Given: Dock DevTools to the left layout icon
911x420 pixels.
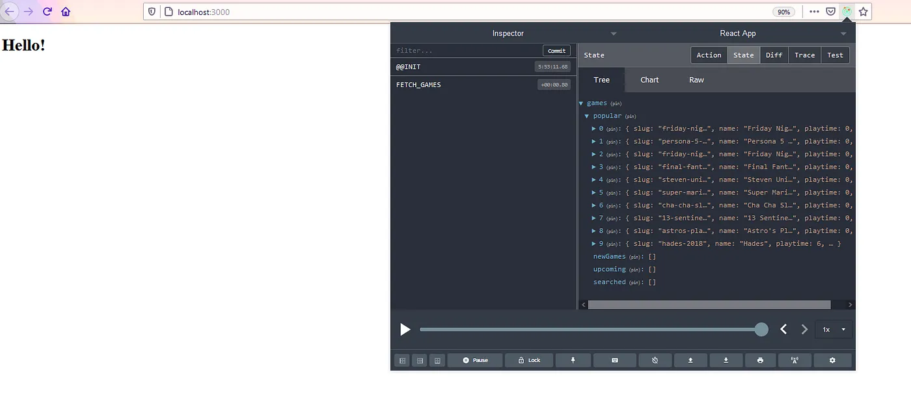Looking at the screenshot, I should tap(402, 360).
